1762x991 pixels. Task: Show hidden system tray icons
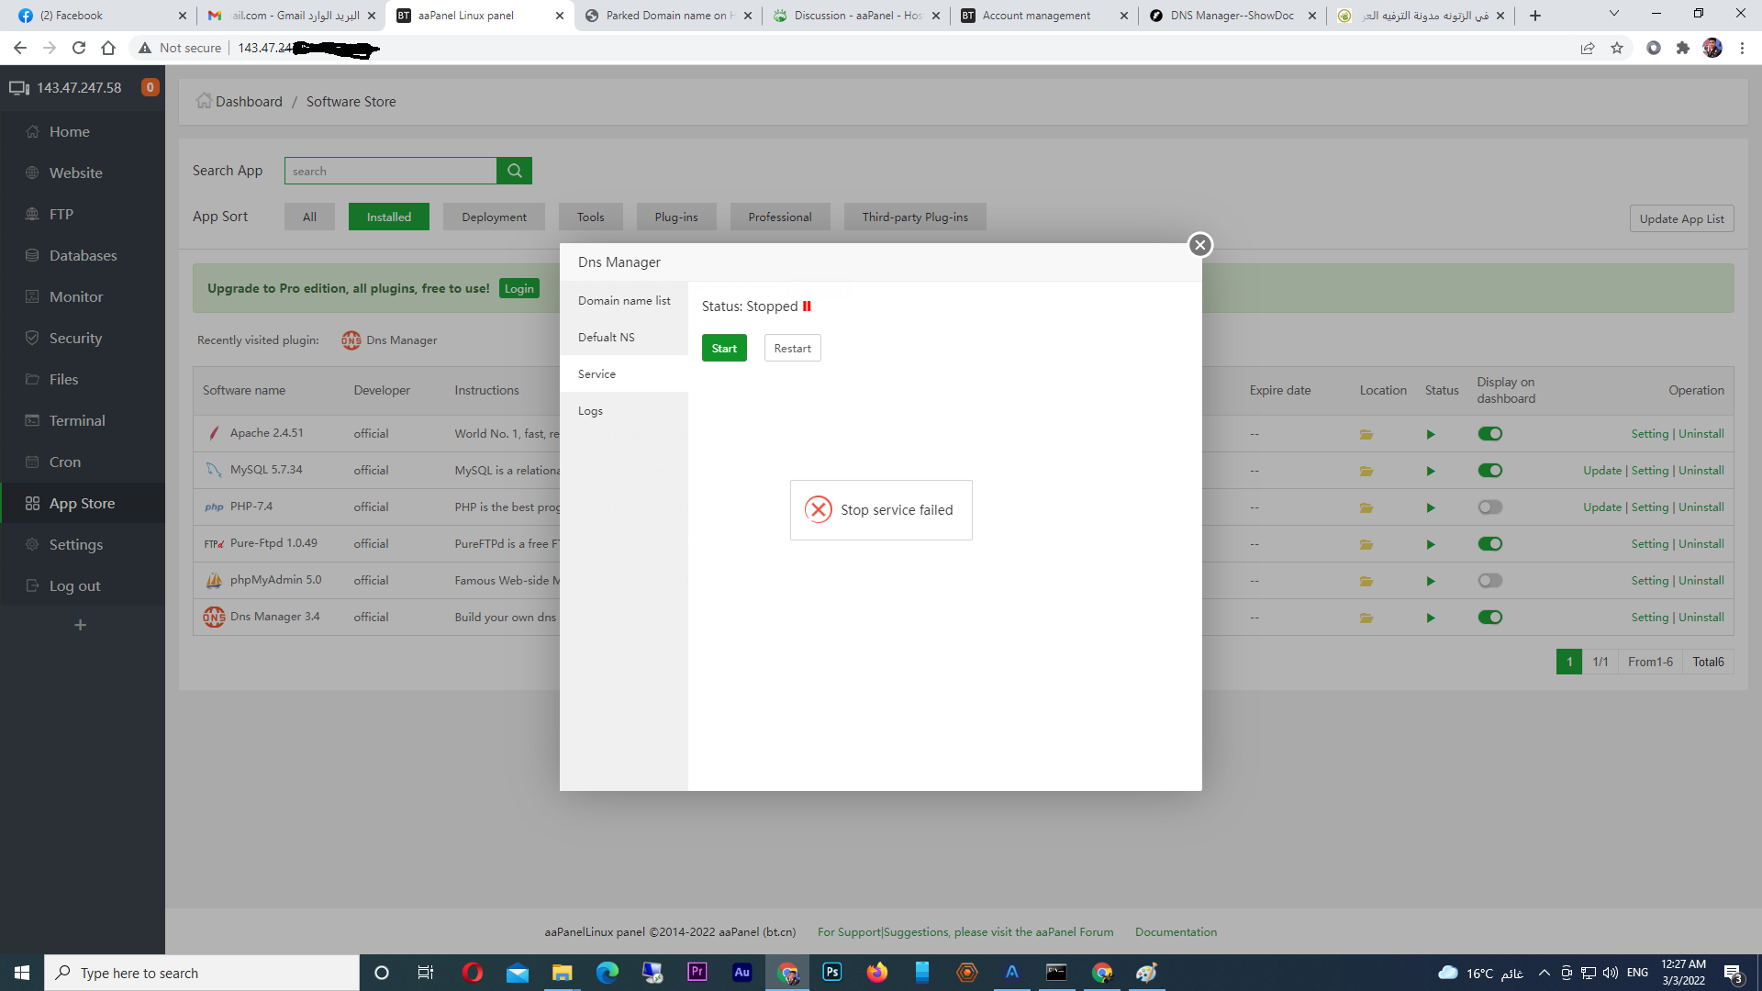1544,973
